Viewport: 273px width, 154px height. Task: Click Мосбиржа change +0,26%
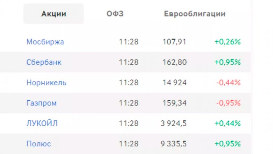tap(227, 42)
